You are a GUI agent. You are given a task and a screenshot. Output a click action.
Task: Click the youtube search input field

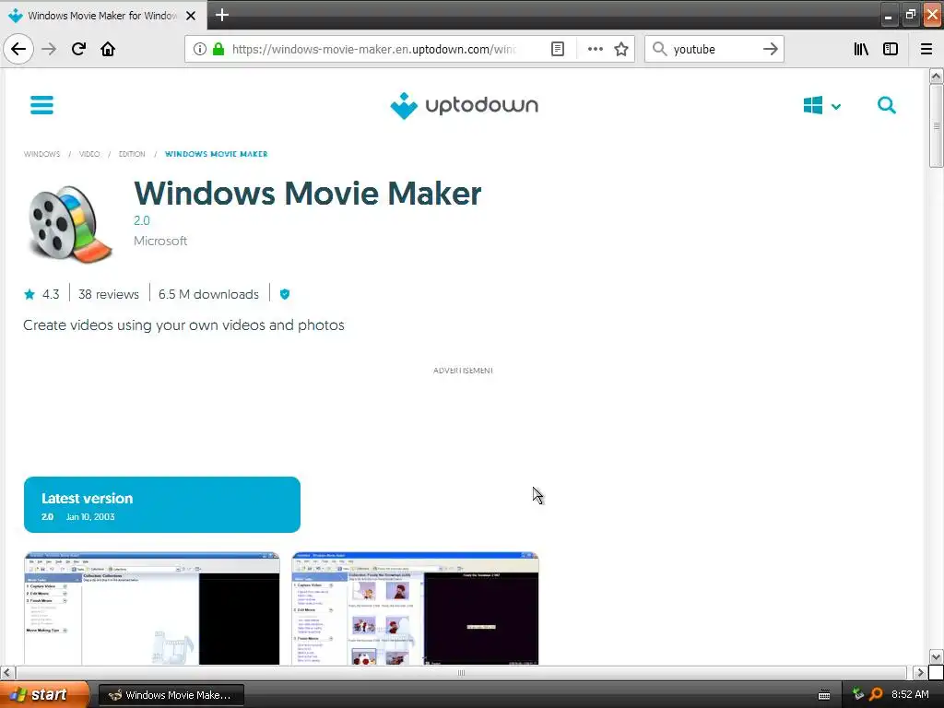tap(714, 50)
